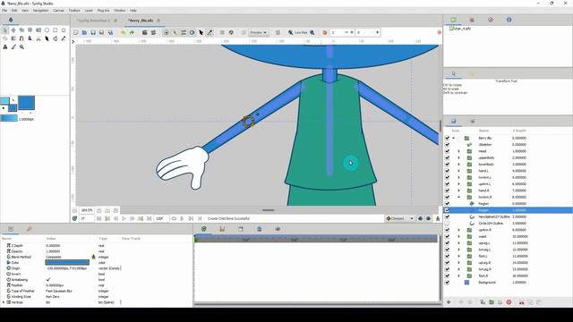The image size is (573, 322).
Task: Toggle visibility of the lowerBody layer
Action: (447, 165)
